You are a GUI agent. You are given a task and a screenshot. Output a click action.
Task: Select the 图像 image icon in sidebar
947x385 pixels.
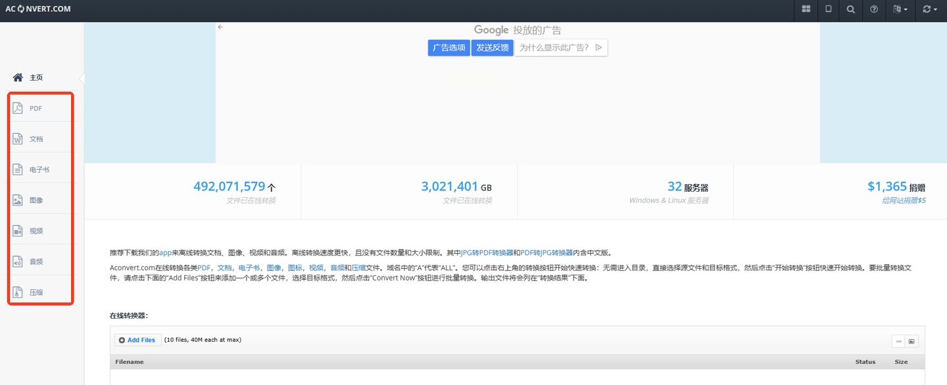coord(18,200)
